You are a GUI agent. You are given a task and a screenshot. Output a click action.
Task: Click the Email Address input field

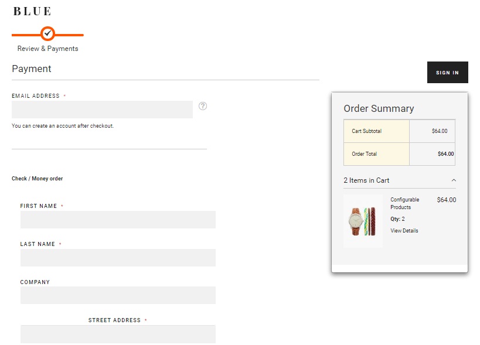tap(102, 110)
